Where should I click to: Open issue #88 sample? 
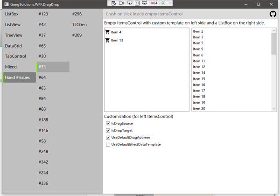click(x=53, y=109)
